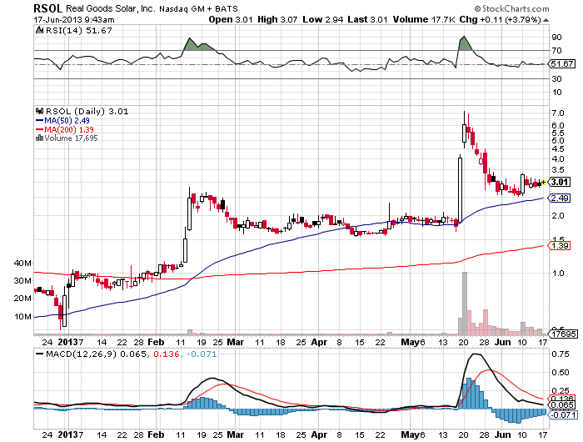Click the 'Volume 17.7K' header value
The height and width of the screenshot is (442, 583).
pyautogui.click(x=424, y=20)
